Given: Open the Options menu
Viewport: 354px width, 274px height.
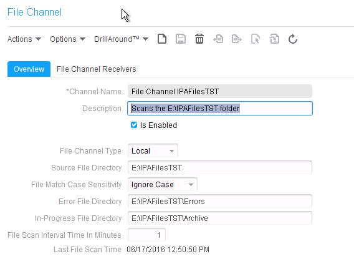Looking at the screenshot, I should tap(67, 39).
